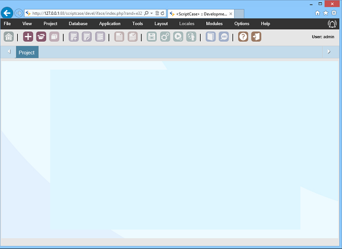Click the Open Project icon
The image size is (342, 249).
[x=41, y=37]
